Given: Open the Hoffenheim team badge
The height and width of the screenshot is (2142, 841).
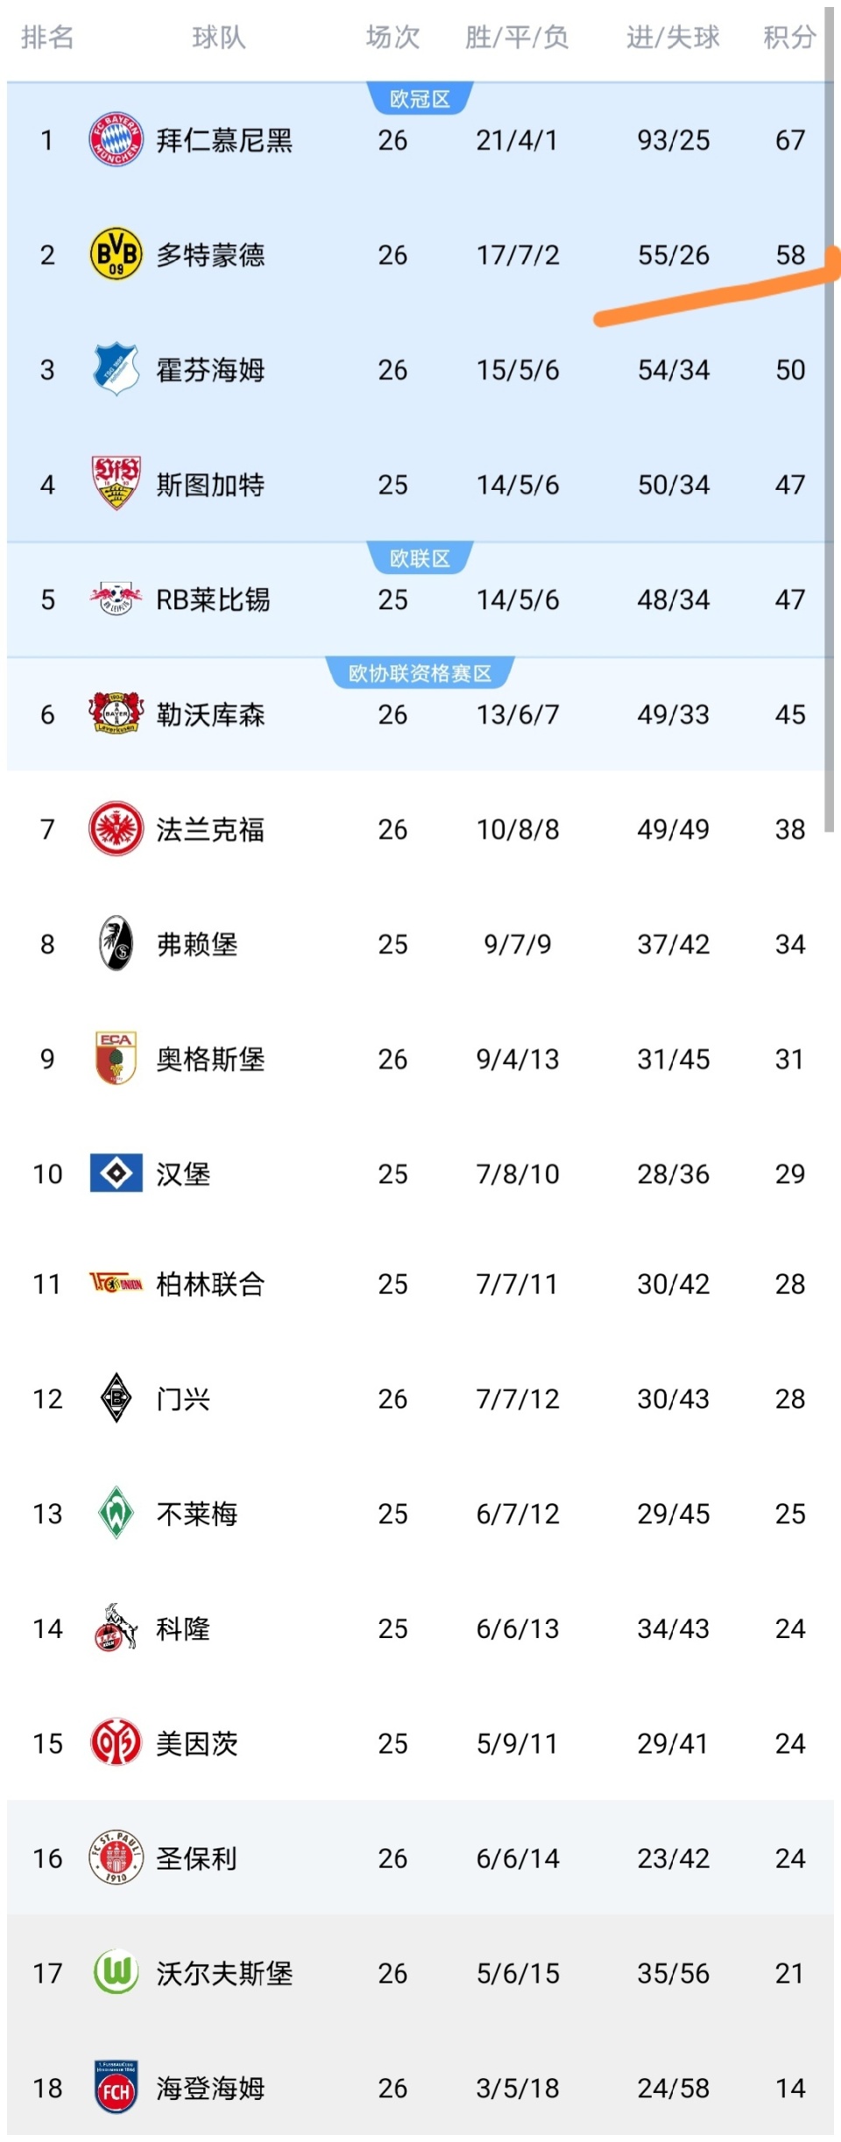Looking at the screenshot, I should [116, 369].
